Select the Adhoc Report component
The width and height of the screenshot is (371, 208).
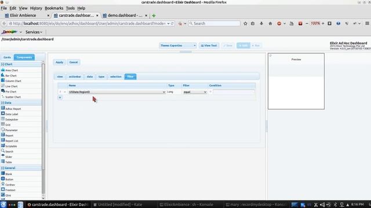coord(11,109)
